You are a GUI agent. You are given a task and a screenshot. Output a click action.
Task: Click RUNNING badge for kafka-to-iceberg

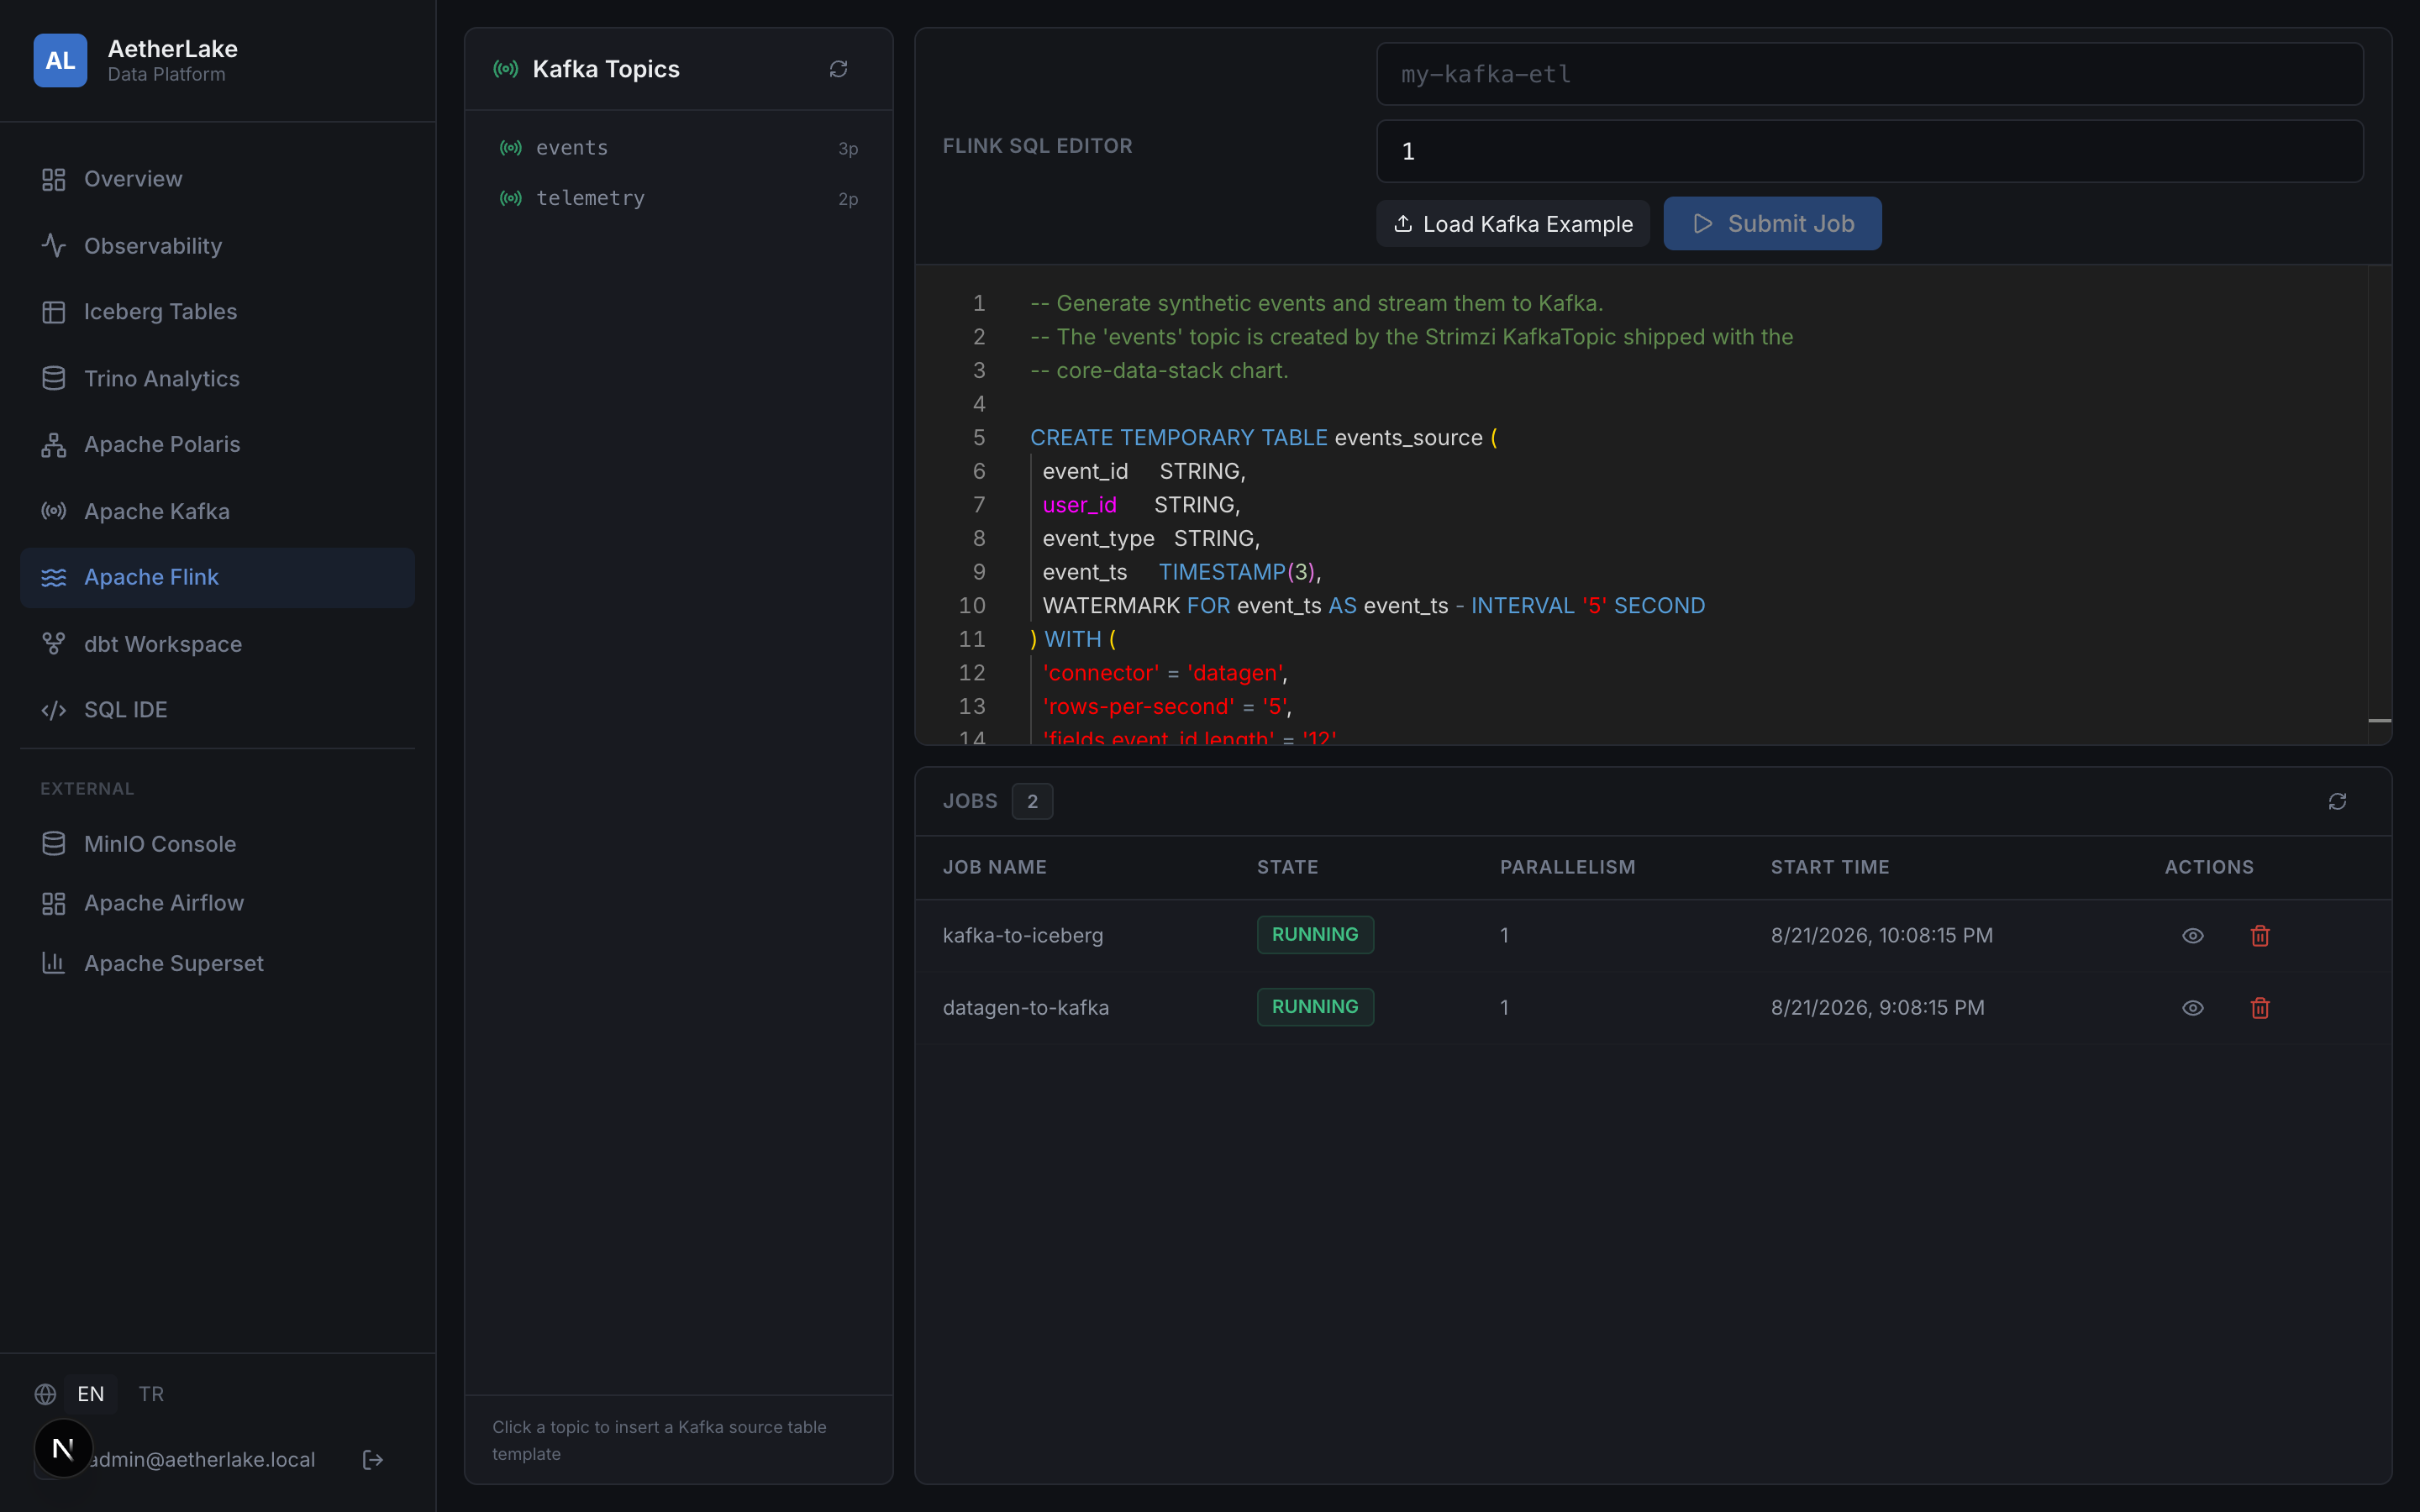[1315, 934]
